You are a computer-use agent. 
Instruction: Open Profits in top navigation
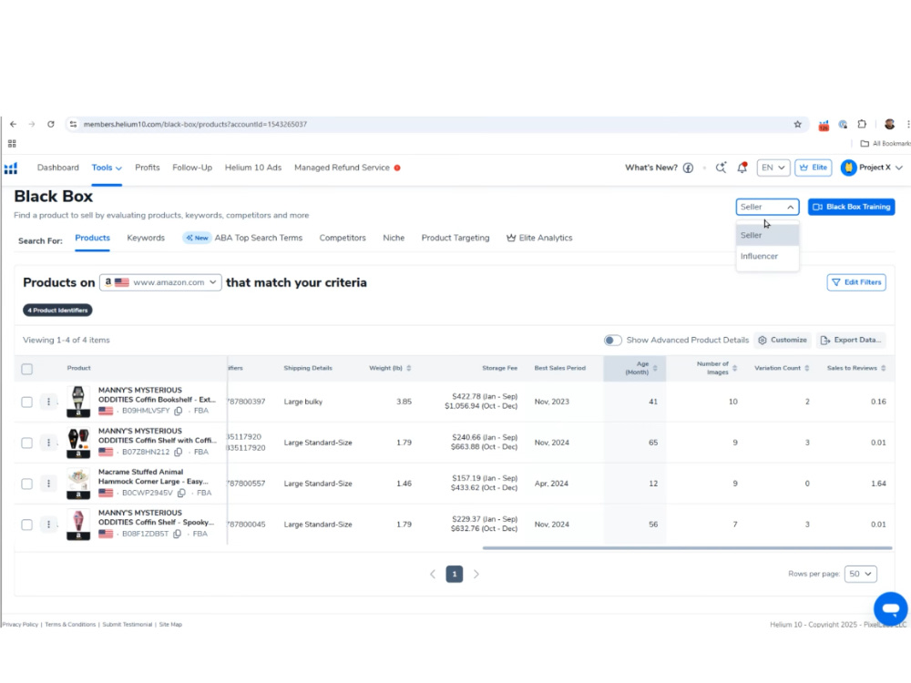[148, 168]
